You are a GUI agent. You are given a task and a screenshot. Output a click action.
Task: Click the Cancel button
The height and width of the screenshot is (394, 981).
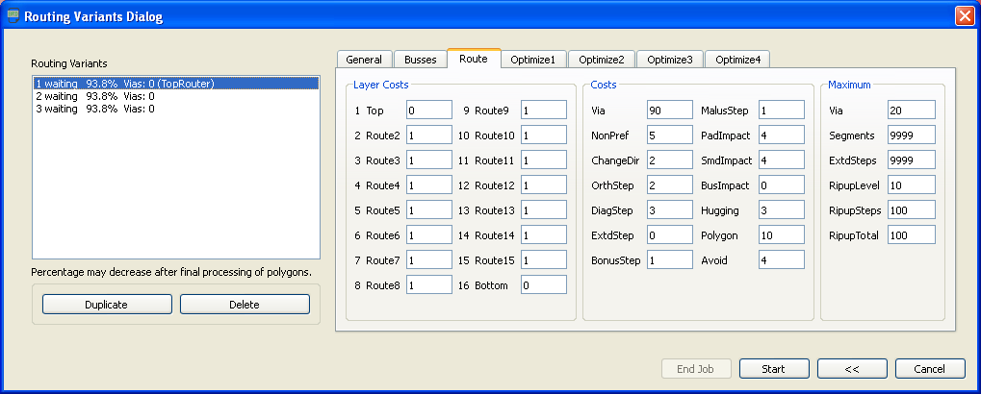click(x=930, y=368)
